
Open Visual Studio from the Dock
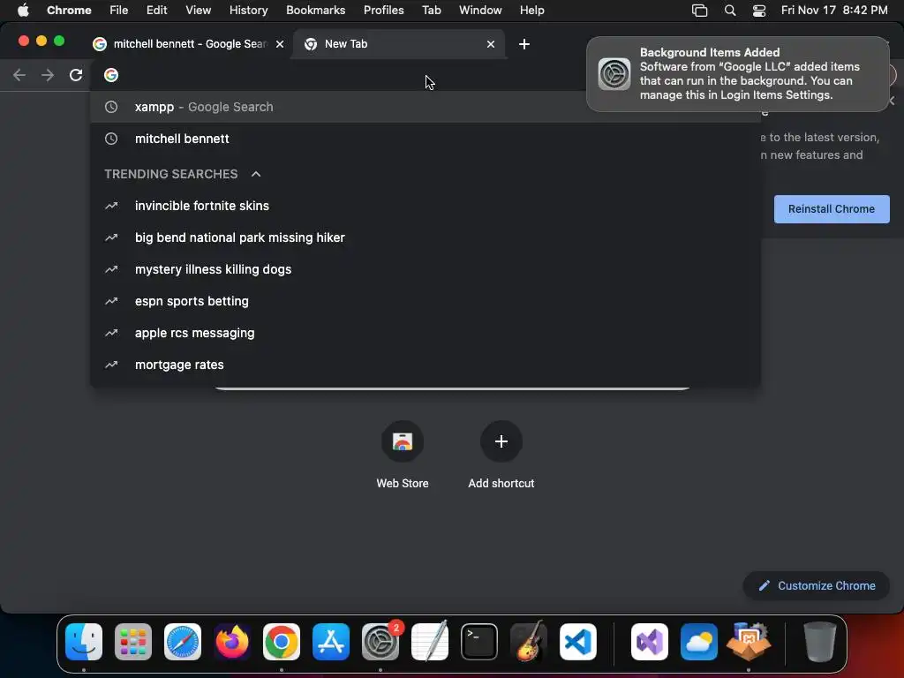pos(650,642)
